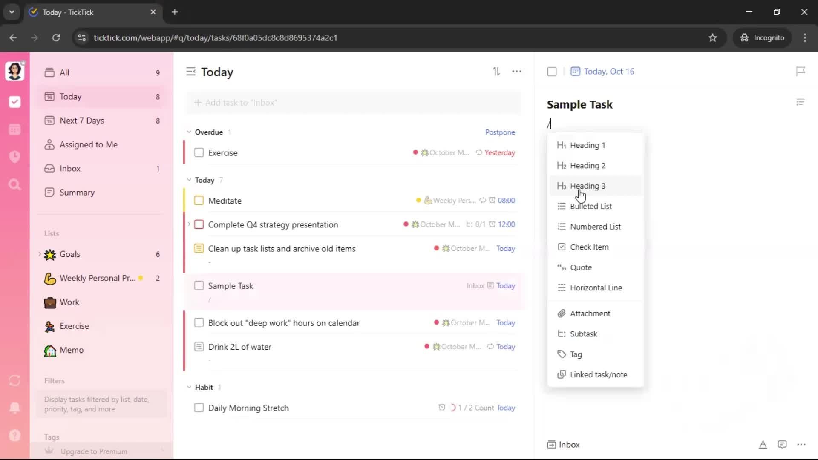Mark Meditate task as complete

pos(199,201)
